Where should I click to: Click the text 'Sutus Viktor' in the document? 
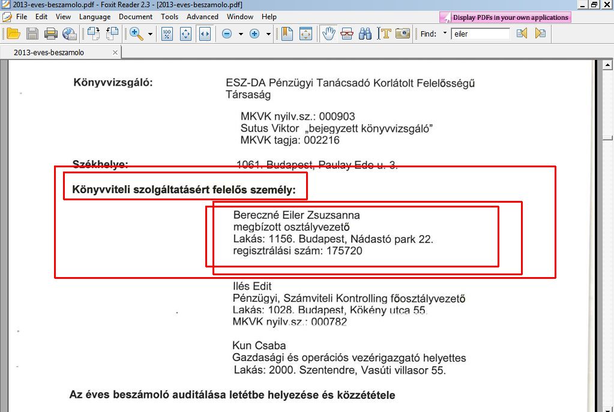pos(269,128)
